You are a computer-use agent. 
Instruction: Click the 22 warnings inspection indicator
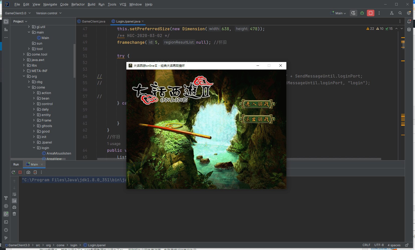[370, 29]
